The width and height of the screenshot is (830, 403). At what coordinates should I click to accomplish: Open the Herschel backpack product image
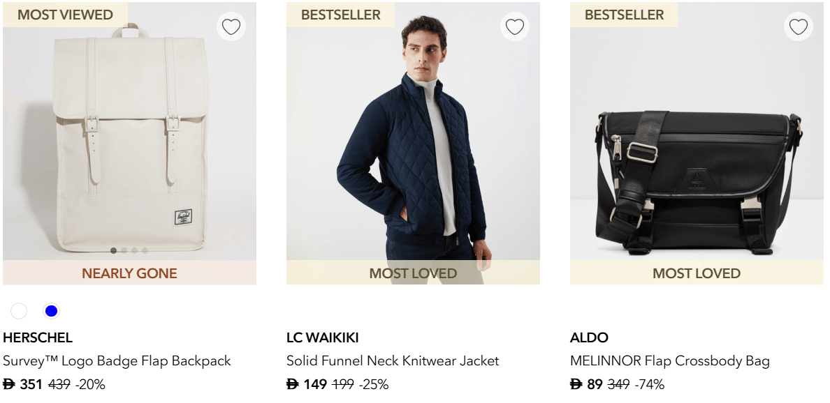(129, 139)
